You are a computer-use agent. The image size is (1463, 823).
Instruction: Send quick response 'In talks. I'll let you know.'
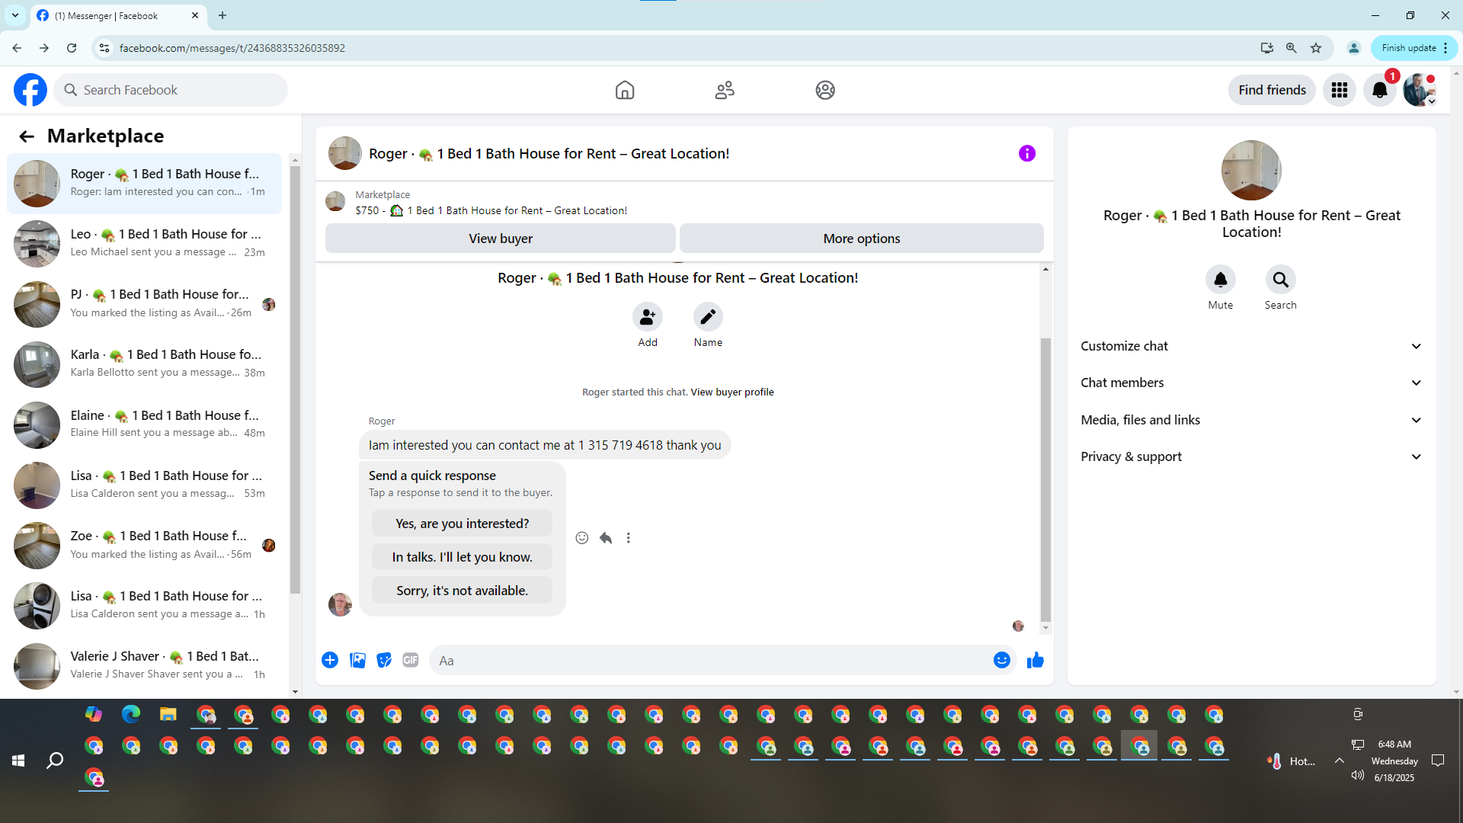[462, 558]
